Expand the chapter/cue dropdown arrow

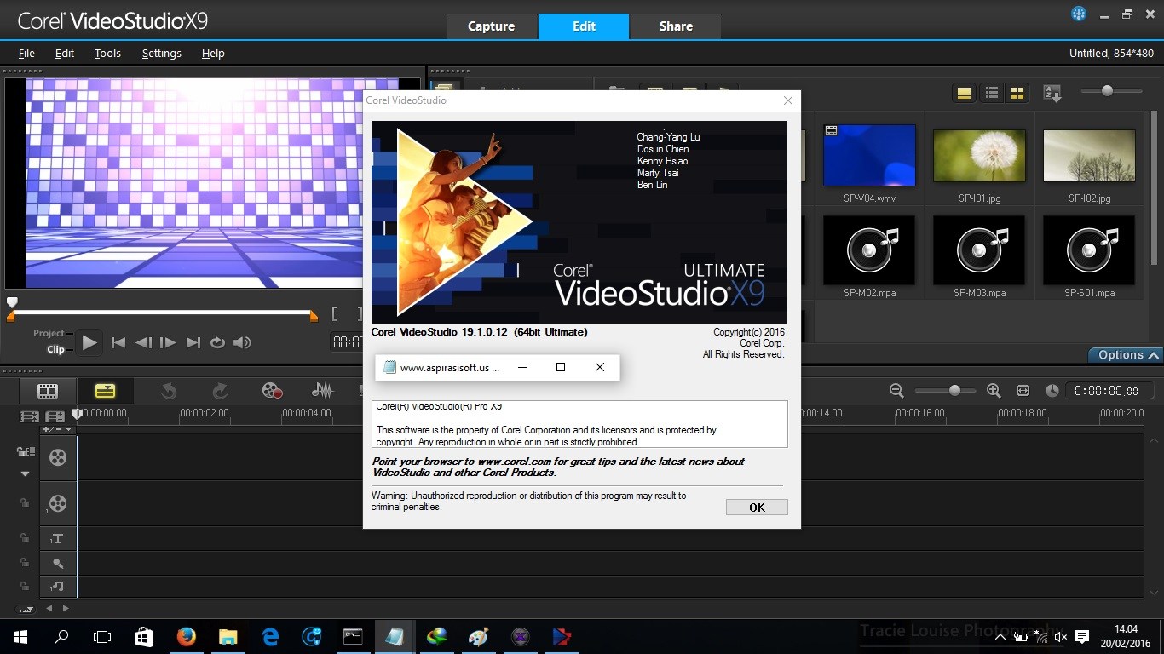point(68,429)
